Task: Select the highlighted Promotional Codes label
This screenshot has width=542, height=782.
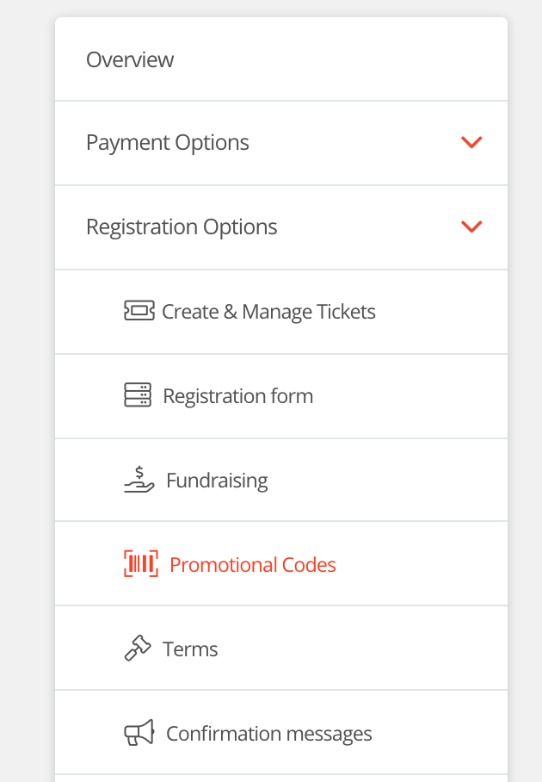Action: point(253,565)
